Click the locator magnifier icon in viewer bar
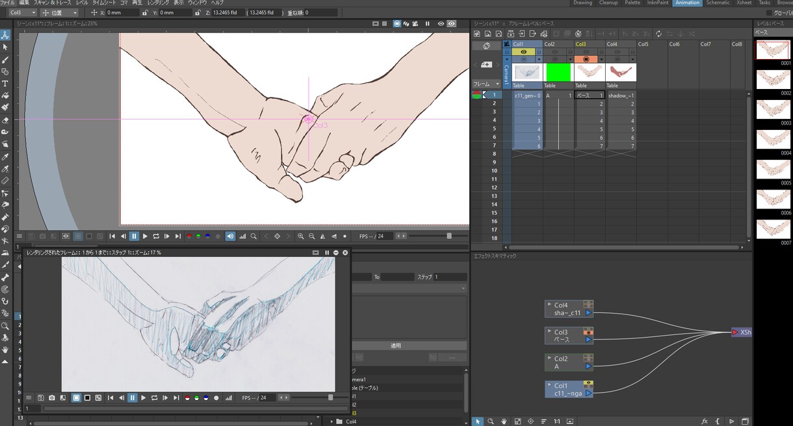Image resolution: width=793 pixels, height=426 pixels. click(253, 236)
